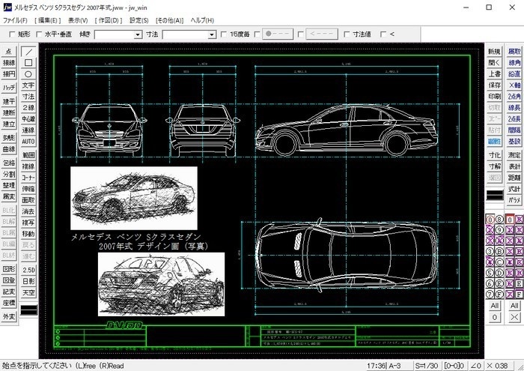Choose the 中心線 centerline tool
The image size is (524, 371).
(x=28, y=119)
